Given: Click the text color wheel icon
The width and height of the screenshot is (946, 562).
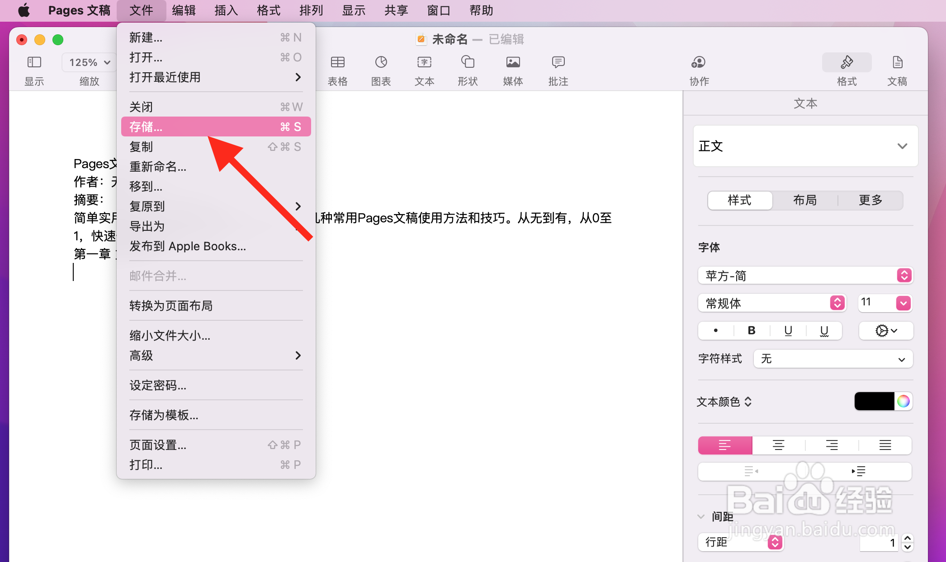Looking at the screenshot, I should pos(903,401).
